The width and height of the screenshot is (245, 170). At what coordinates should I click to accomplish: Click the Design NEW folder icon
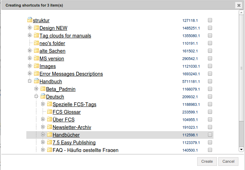36,28
